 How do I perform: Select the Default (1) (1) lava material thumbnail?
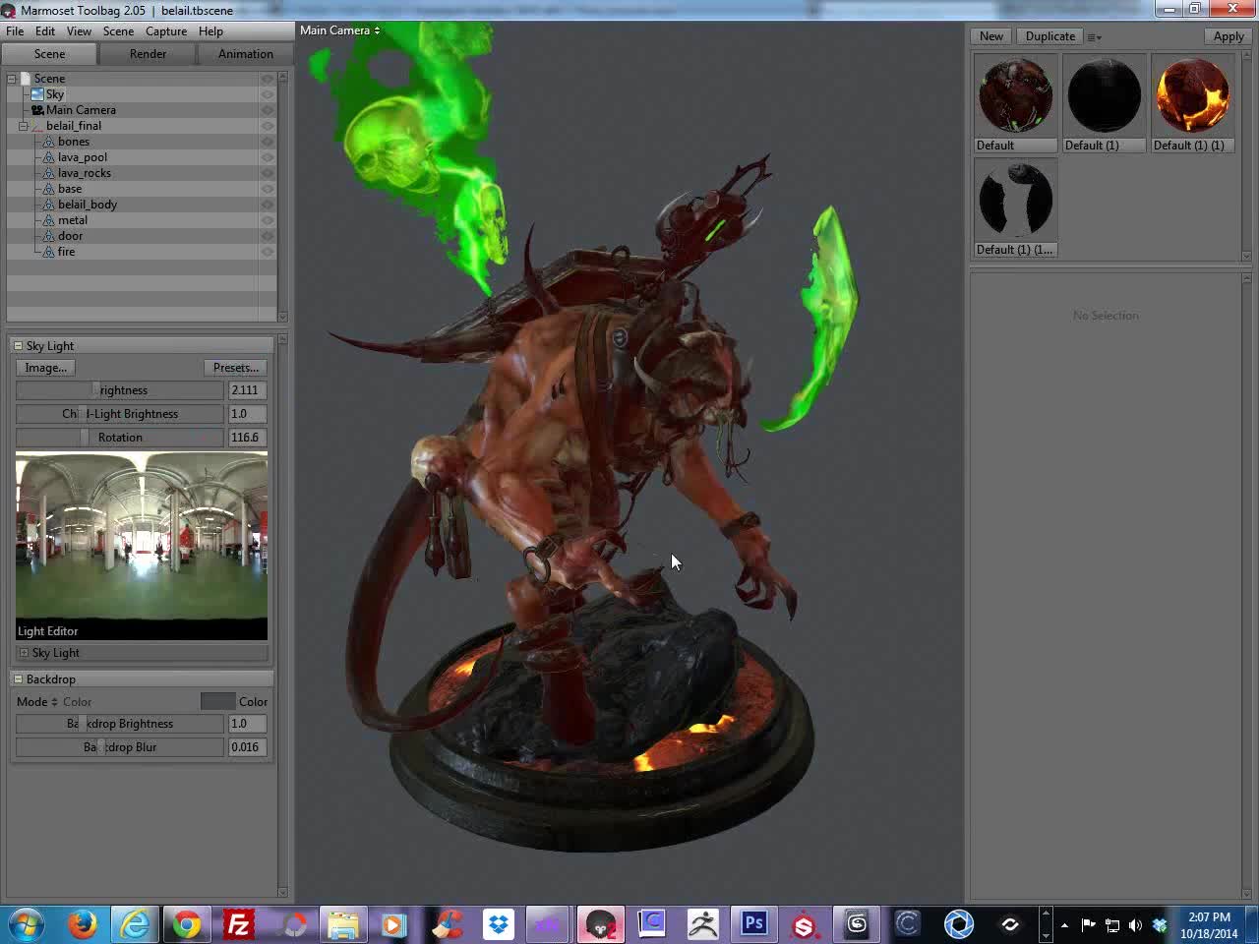1192,95
